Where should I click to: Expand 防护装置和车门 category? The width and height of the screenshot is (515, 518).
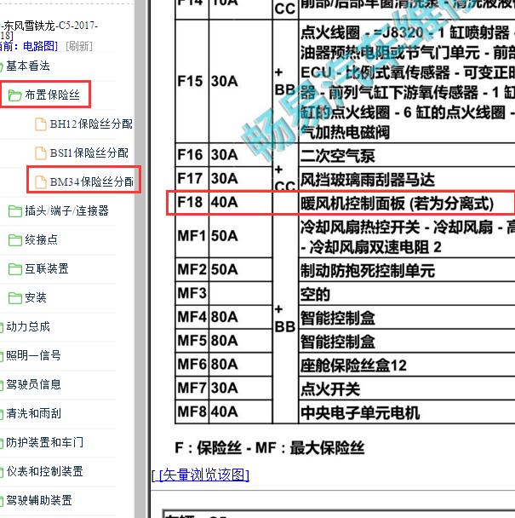tap(44, 442)
